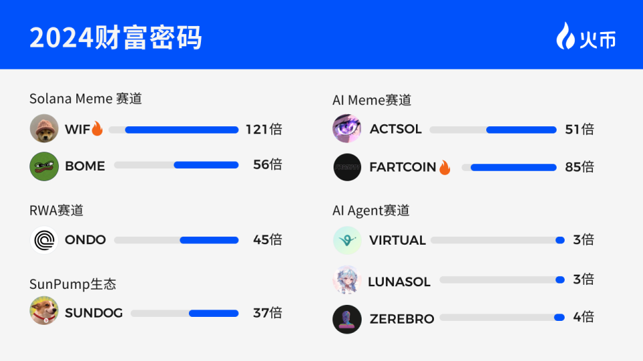Screen dimensions: 643x361
Task: Click the flame icon next to WIF
Action: (x=97, y=128)
